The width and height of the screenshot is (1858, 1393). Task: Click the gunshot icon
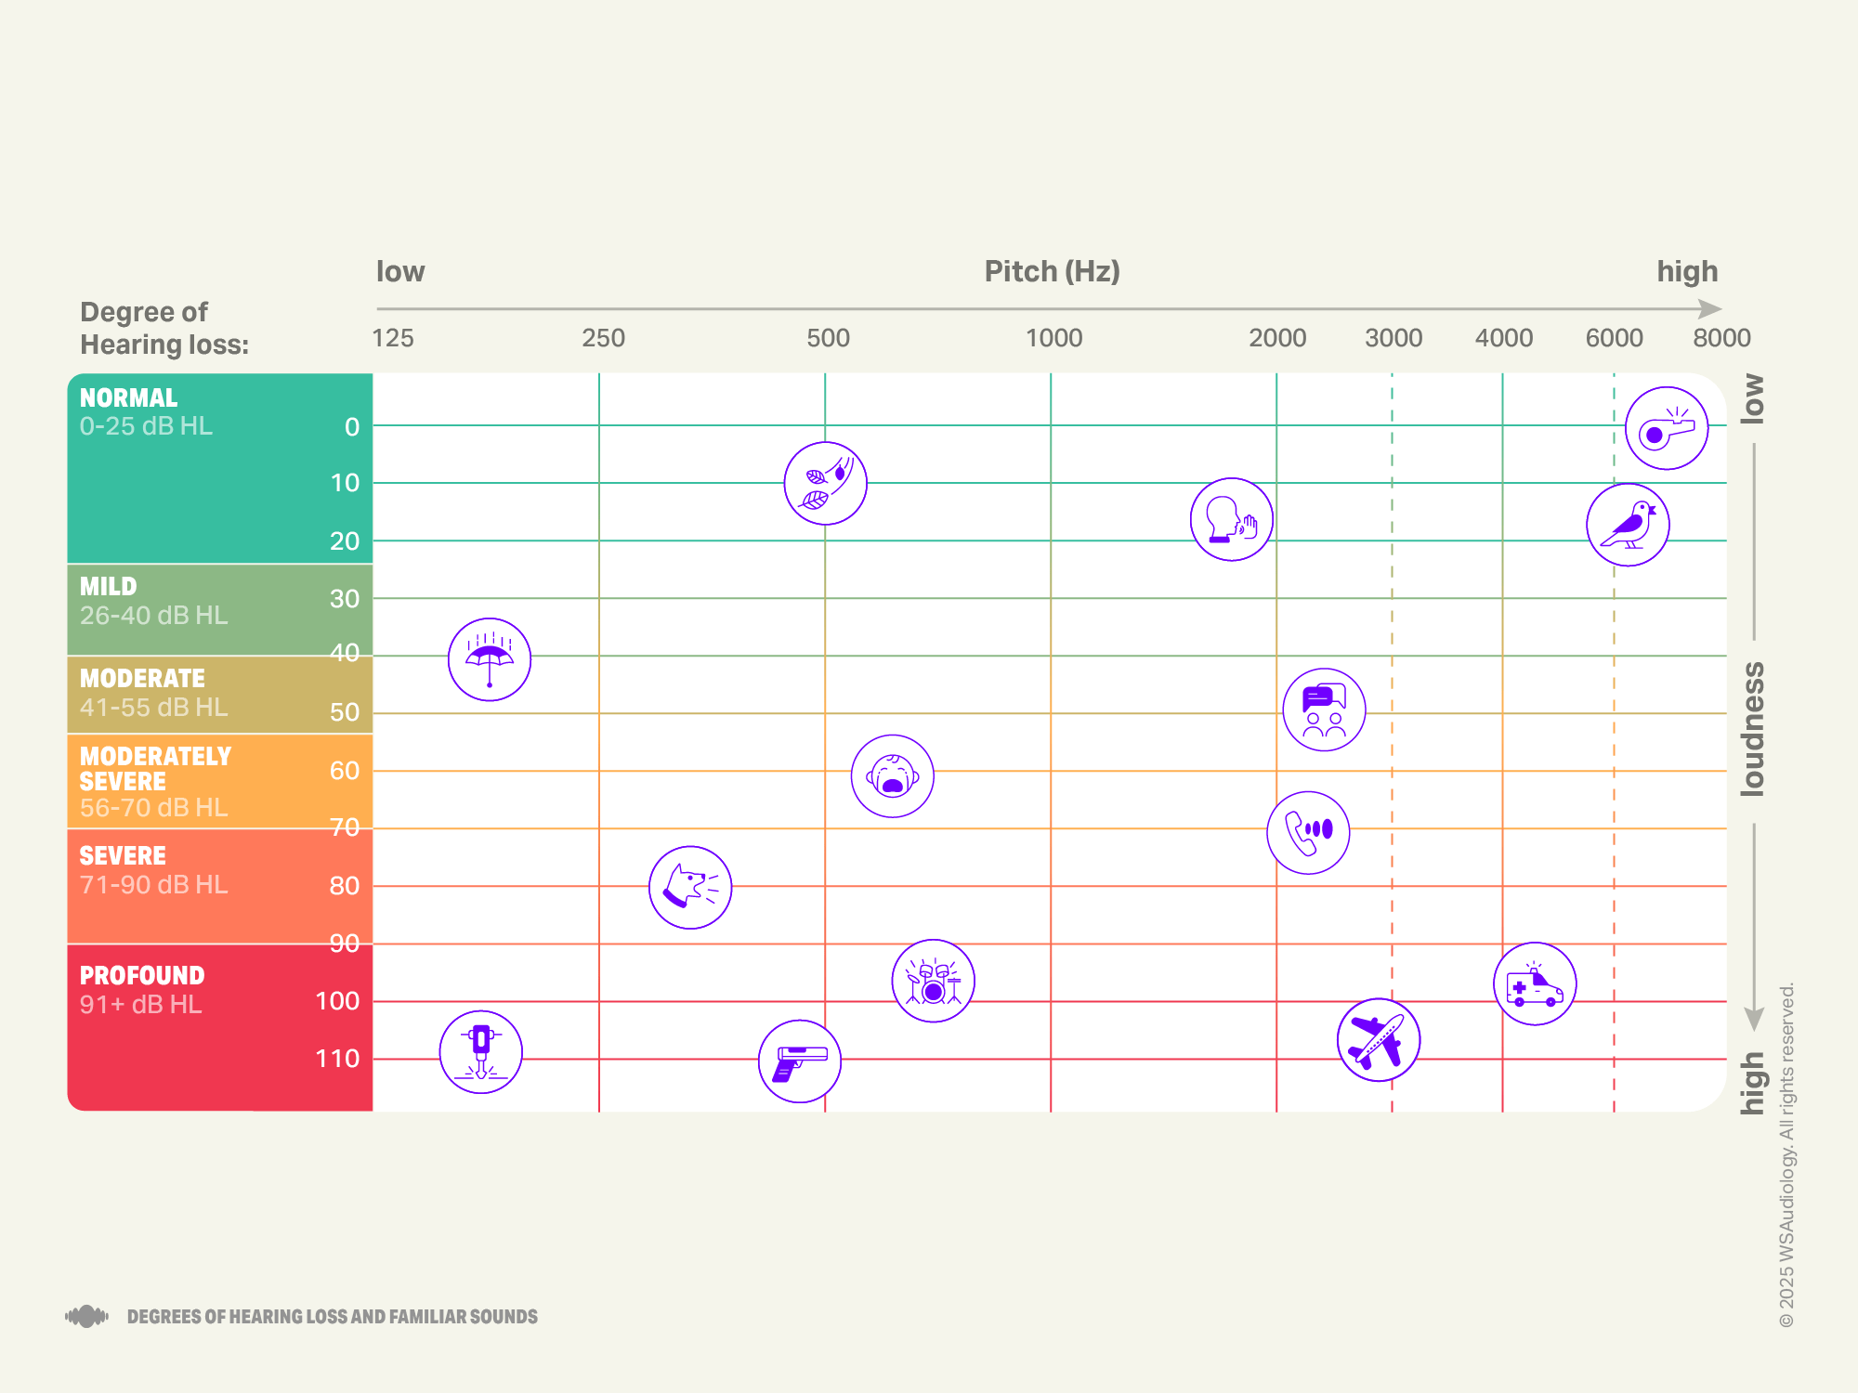coord(800,1061)
